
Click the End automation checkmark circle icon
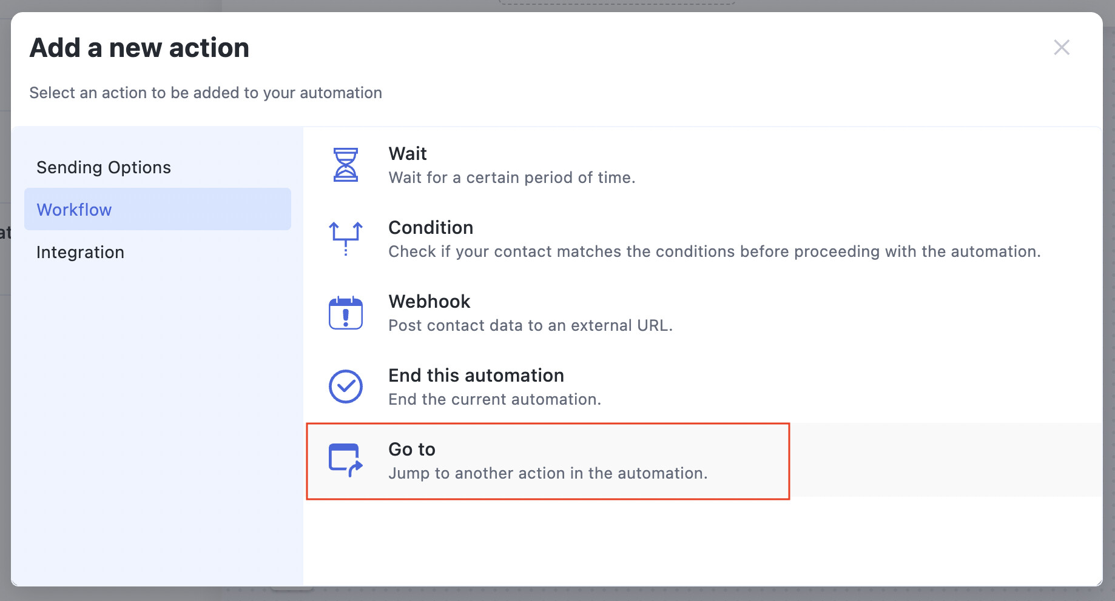click(x=346, y=387)
